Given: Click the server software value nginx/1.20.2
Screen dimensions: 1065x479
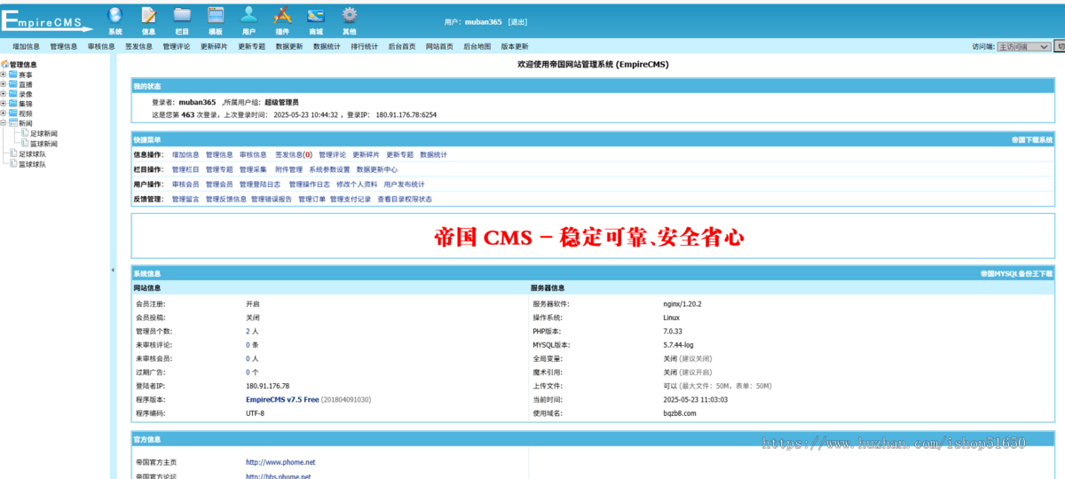Looking at the screenshot, I should click(x=682, y=303).
